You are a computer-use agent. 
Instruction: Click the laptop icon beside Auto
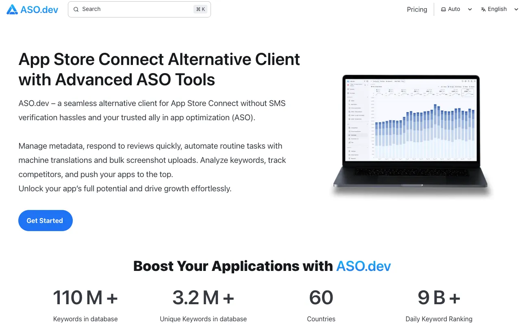pyautogui.click(x=444, y=9)
